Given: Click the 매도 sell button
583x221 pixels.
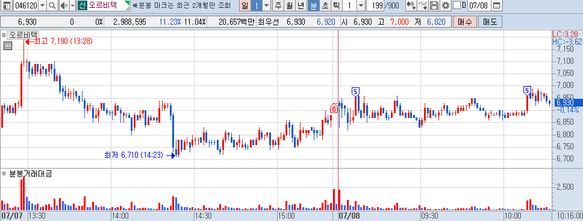Looking at the screenshot, I should point(490,22).
